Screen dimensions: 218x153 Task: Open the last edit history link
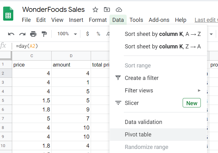tap(206, 20)
